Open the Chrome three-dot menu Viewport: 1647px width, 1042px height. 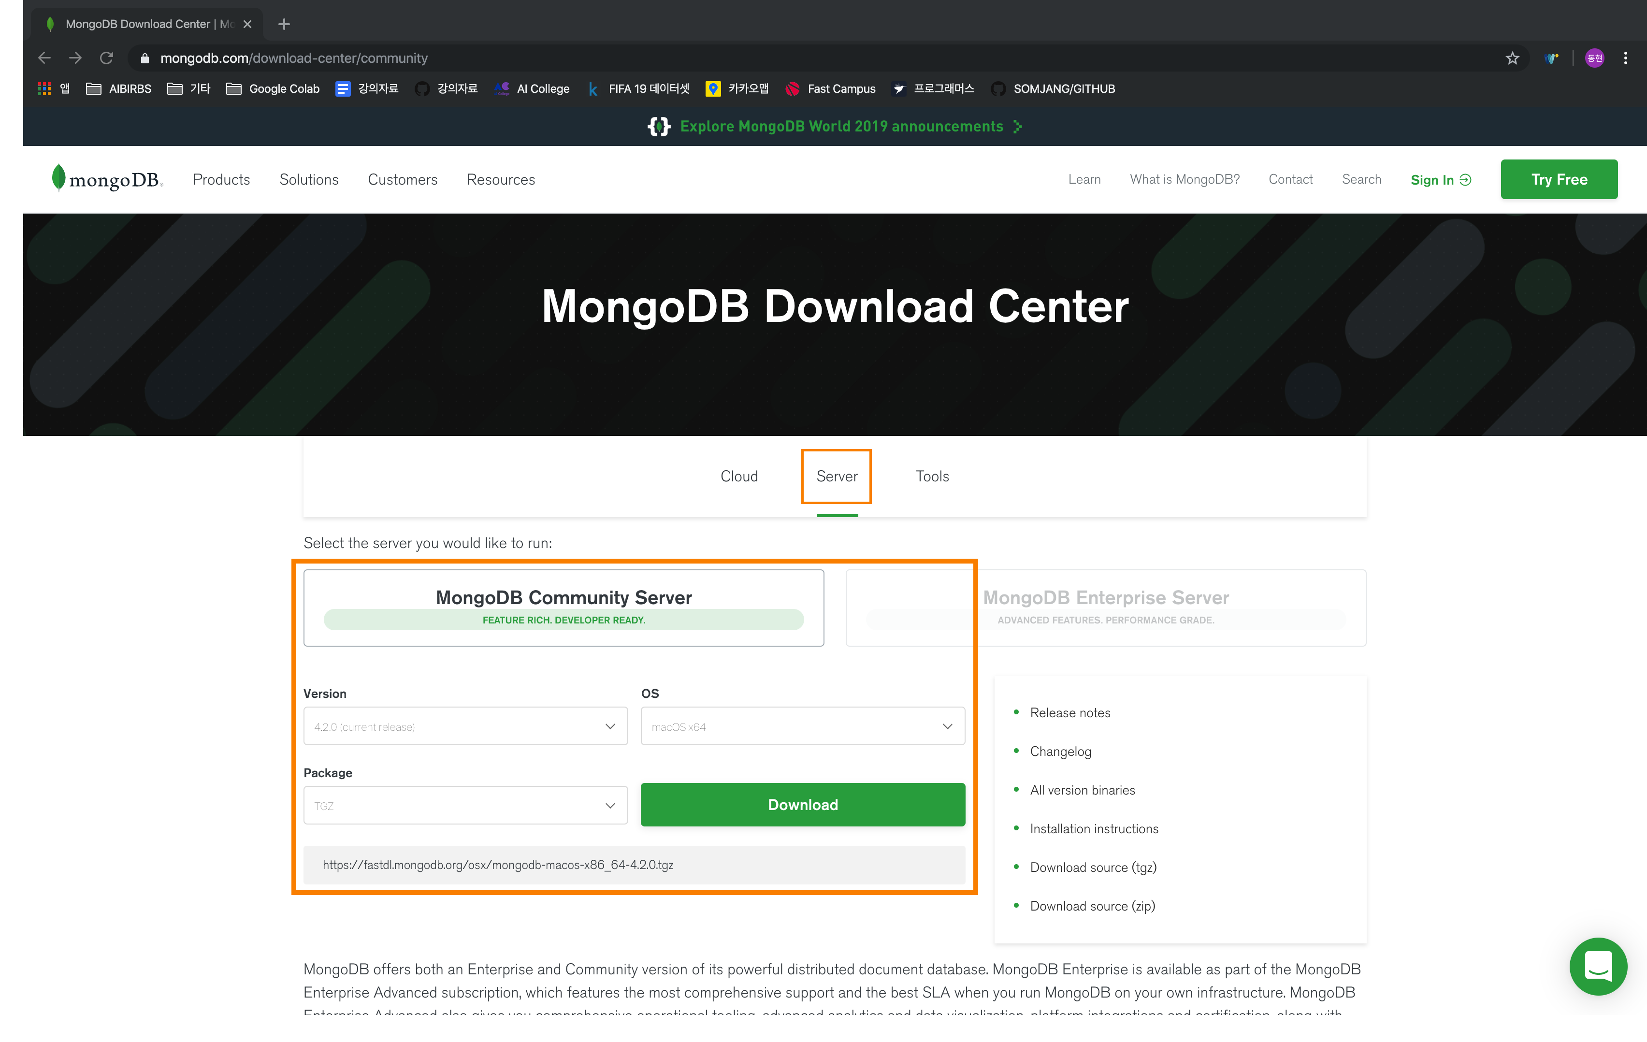pyautogui.click(x=1626, y=58)
